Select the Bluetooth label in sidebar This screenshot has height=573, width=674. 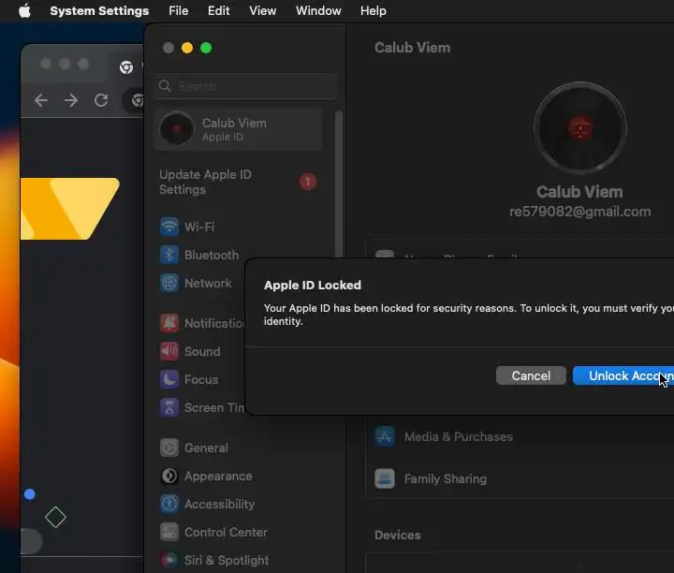coord(212,255)
